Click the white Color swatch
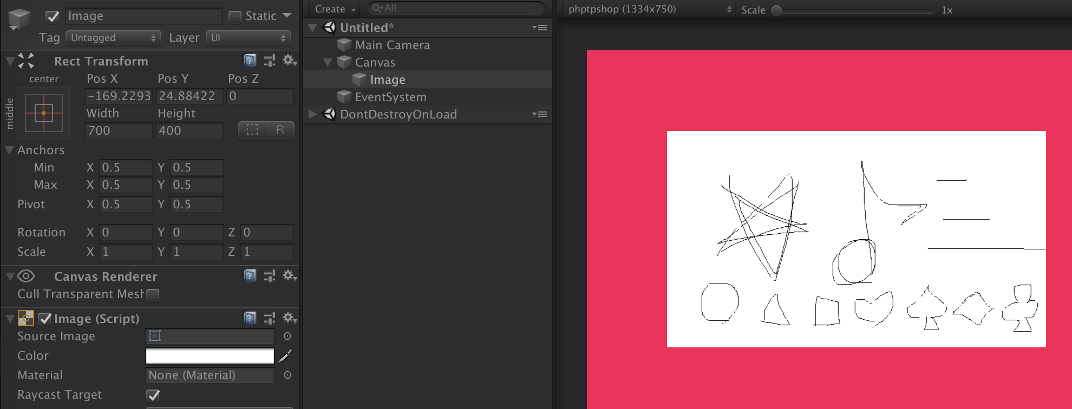 coord(210,355)
